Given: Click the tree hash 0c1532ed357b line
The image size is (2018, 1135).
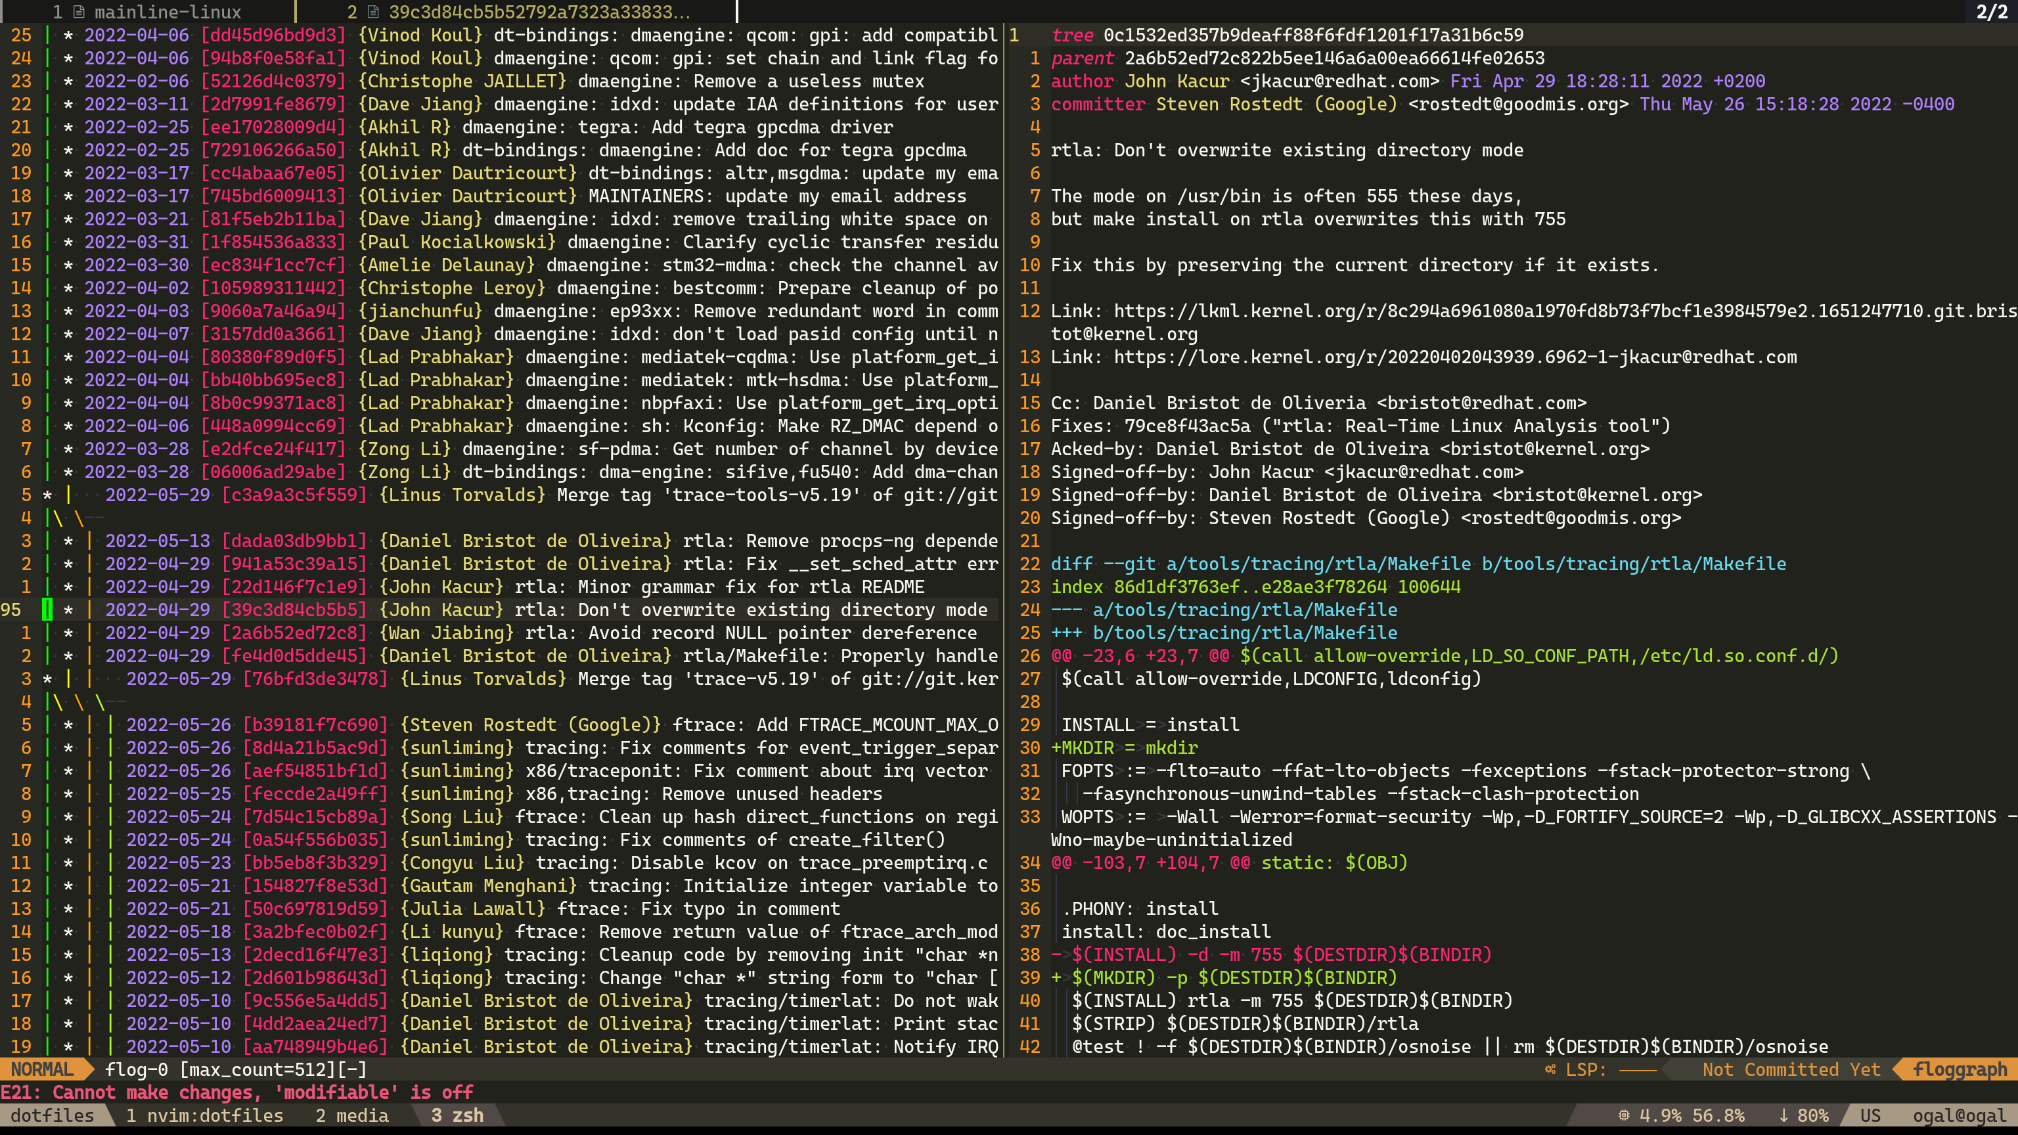Looking at the screenshot, I should 1287,35.
